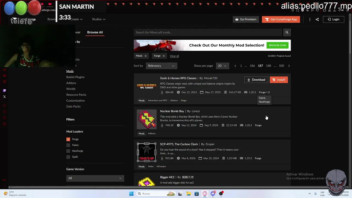352x198 pixels.
Task: Select Data Packs category
Action: pos(73,106)
